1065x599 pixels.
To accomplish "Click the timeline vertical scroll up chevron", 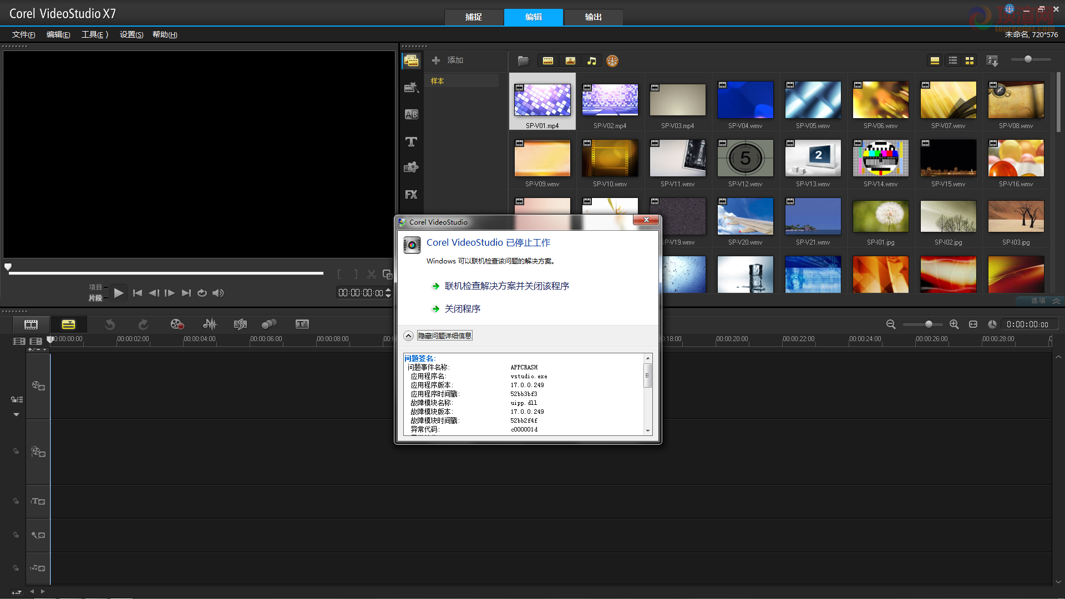I will point(1058,357).
